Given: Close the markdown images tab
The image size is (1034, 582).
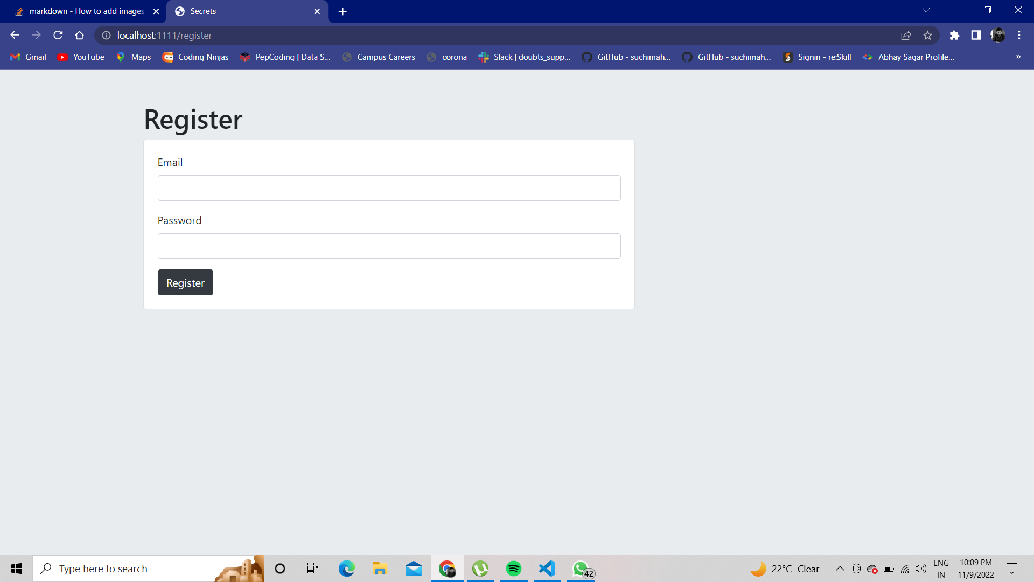Looking at the screenshot, I should 156,11.
